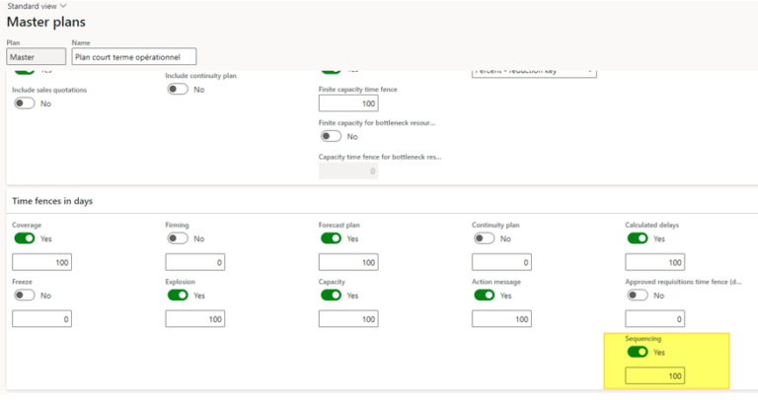The image size is (758, 400).
Task: Disable the Coverage time fence toggle
Action: click(x=23, y=238)
